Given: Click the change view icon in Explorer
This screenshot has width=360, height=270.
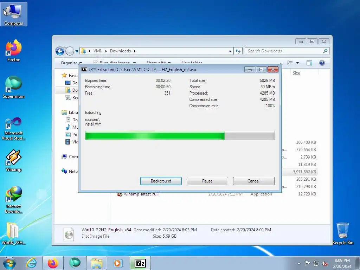Looking at the screenshot, I should click(x=290, y=63).
